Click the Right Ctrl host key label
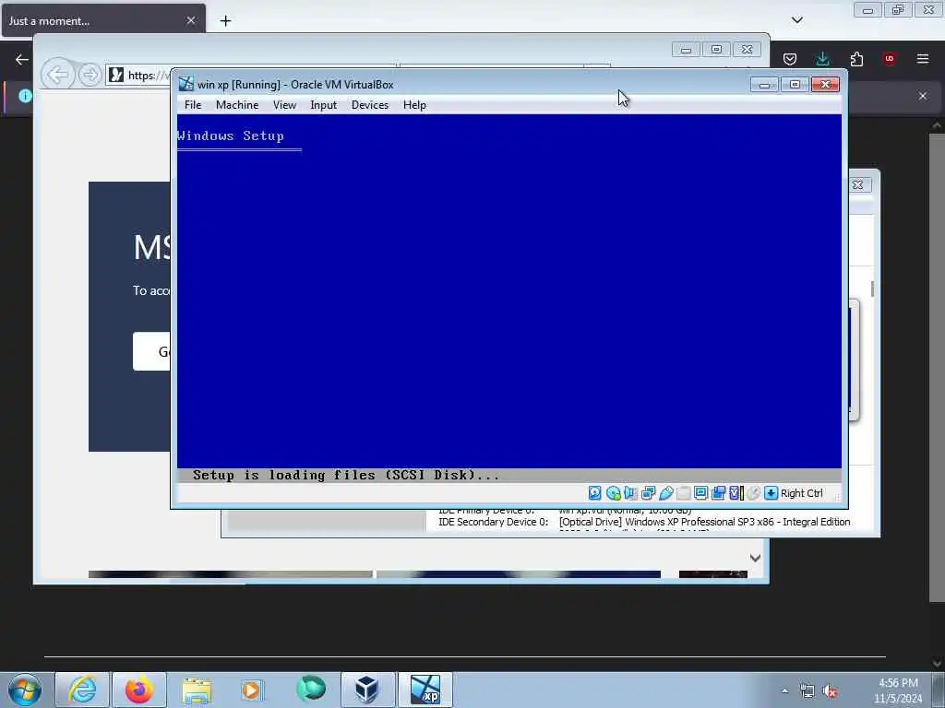Image resolution: width=945 pixels, height=708 pixels. click(x=802, y=493)
